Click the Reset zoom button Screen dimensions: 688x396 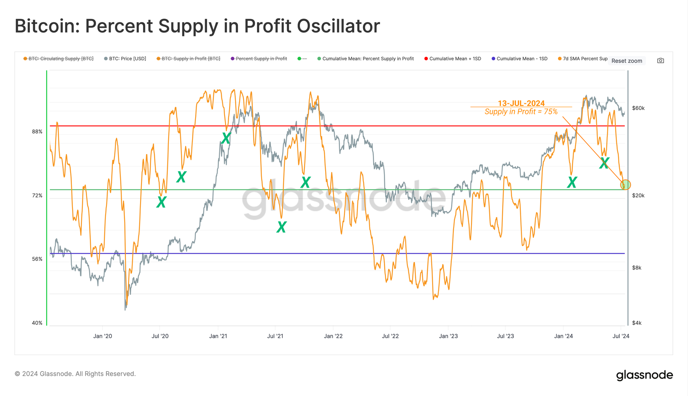pyautogui.click(x=626, y=61)
